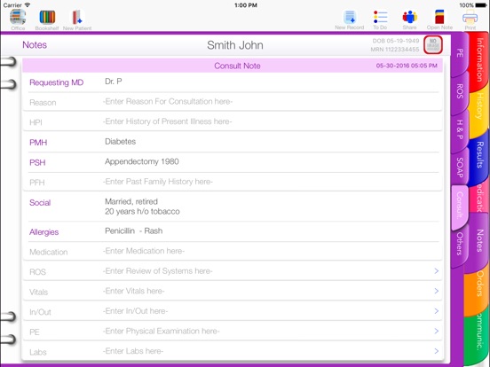The image size is (490, 367).
Task: Tap the Share icon
Action: click(x=409, y=20)
